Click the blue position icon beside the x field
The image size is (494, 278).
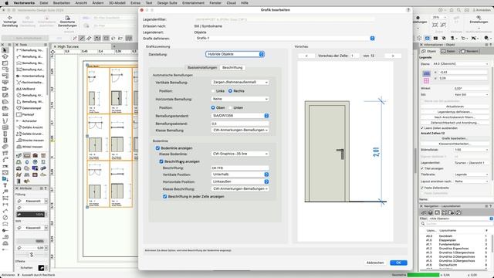[x=426, y=73]
